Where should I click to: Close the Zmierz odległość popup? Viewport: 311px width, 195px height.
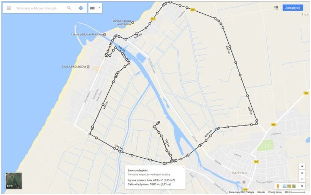click(x=183, y=167)
